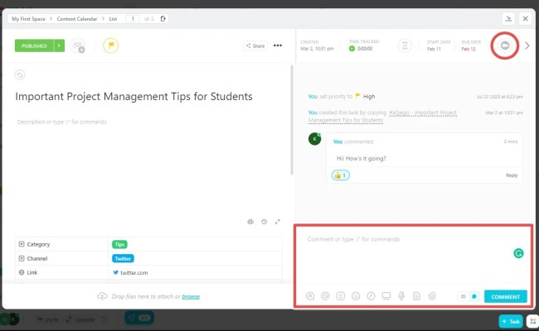This screenshot has width=539, height=331.
Task: Open slash commands icon in comment toolbar
Action: click(371, 295)
